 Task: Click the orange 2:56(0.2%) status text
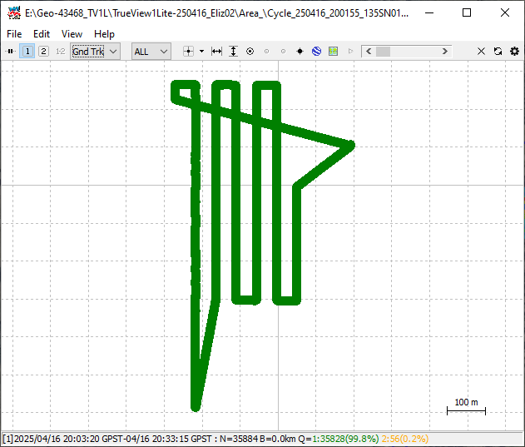[405, 439]
